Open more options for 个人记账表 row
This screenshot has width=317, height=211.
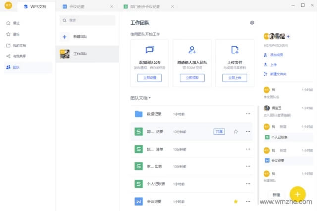point(248,184)
